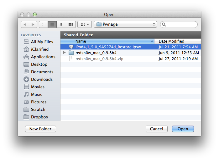
Task: Switch to list view
Action: pyautogui.click(x=52, y=24)
